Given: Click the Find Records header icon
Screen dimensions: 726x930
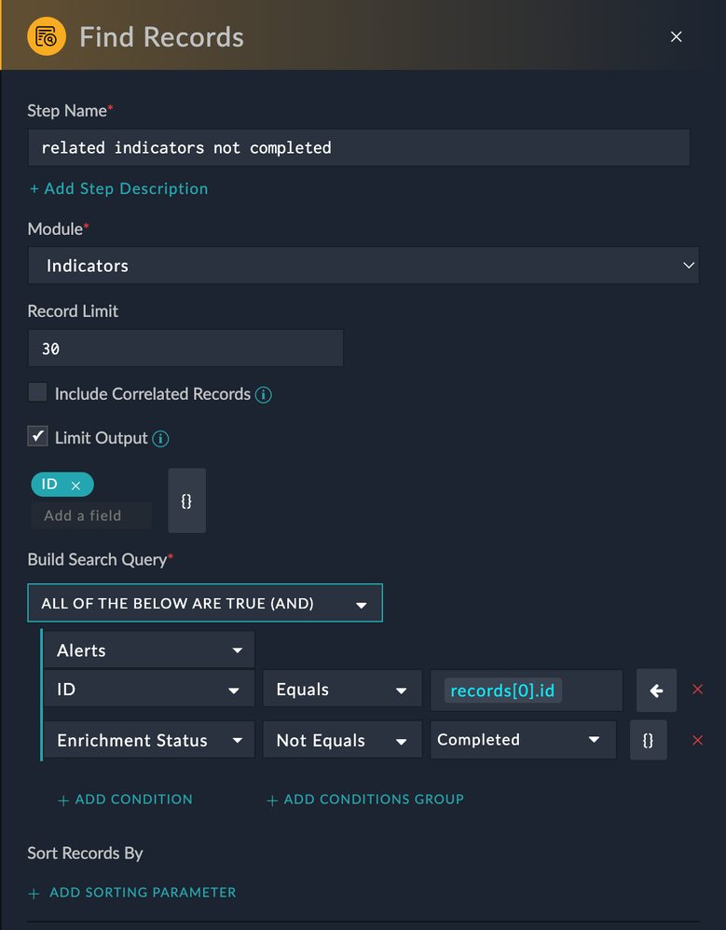Looking at the screenshot, I should 47,37.
